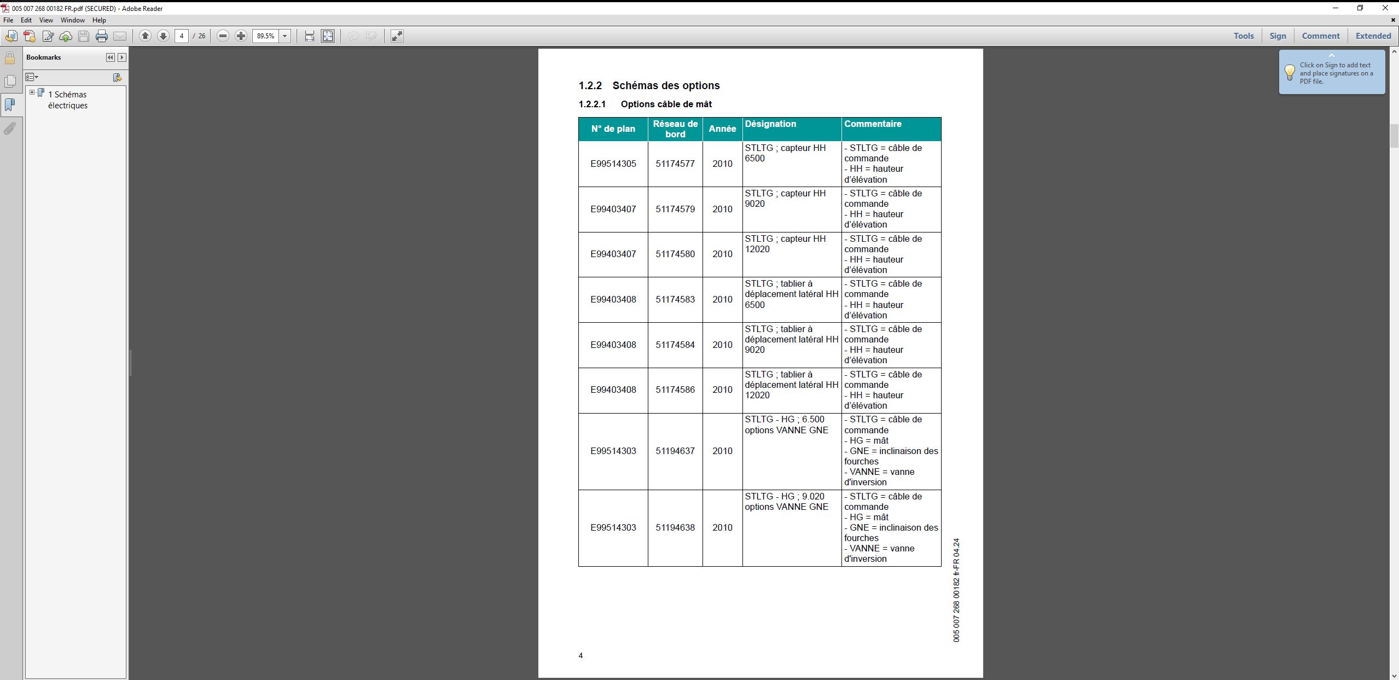Image resolution: width=1399 pixels, height=680 pixels.
Task: Click the next page down arrow
Action: pos(163,36)
